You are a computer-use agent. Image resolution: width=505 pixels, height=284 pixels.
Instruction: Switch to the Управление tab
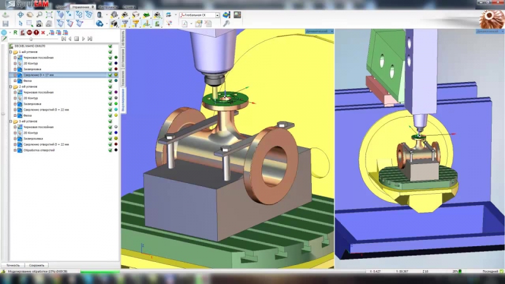(x=83, y=7)
